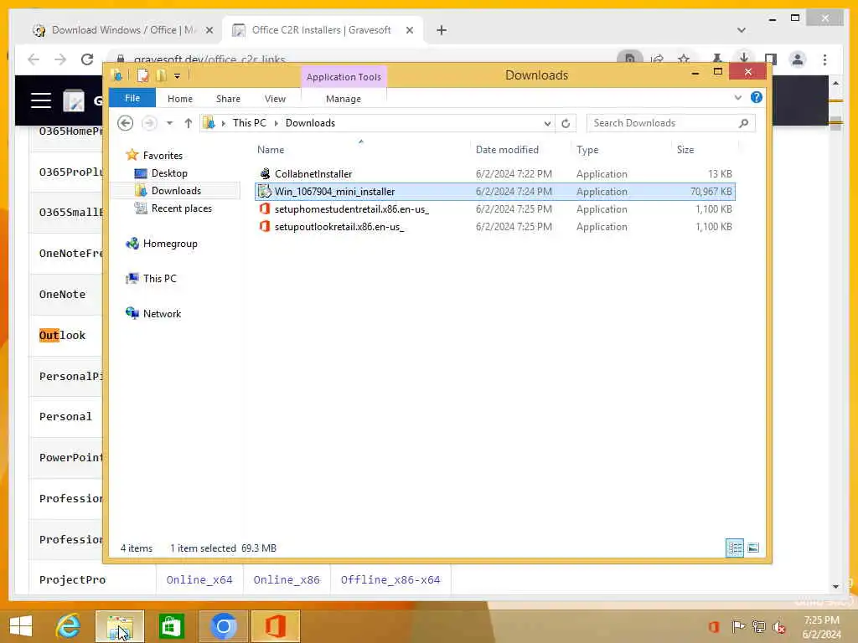Switch to details view layout
The height and width of the screenshot is (643, 858).
pos(734,548)
